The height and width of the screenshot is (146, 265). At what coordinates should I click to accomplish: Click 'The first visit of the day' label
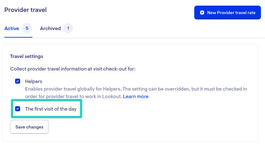coord(51,109)
